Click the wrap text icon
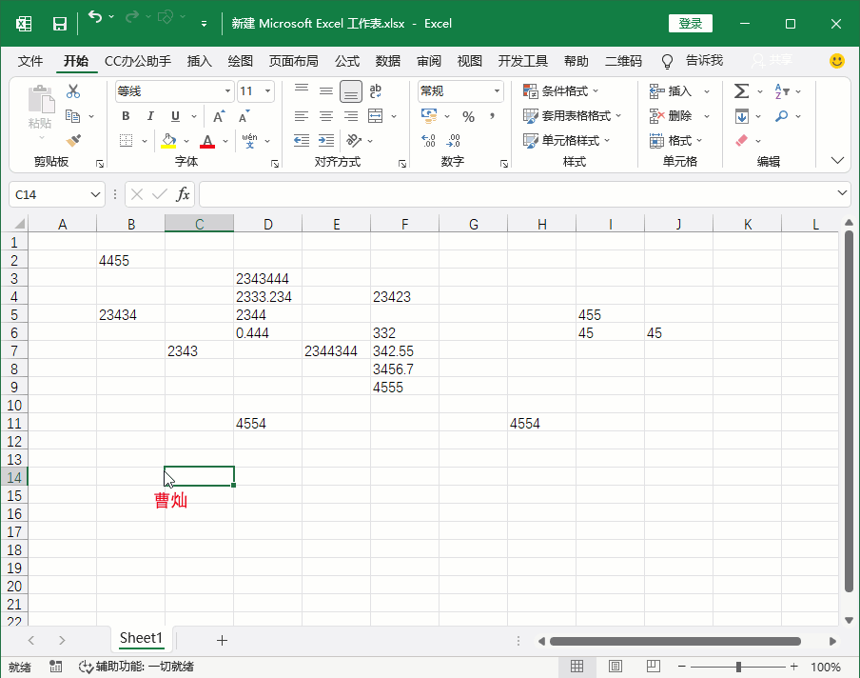Viewport: 860px width, 678px height. point(375,91)
